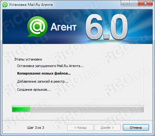155x136 pixels.
Task: Select Добавление записей в реестр stage
Action: 42,81
